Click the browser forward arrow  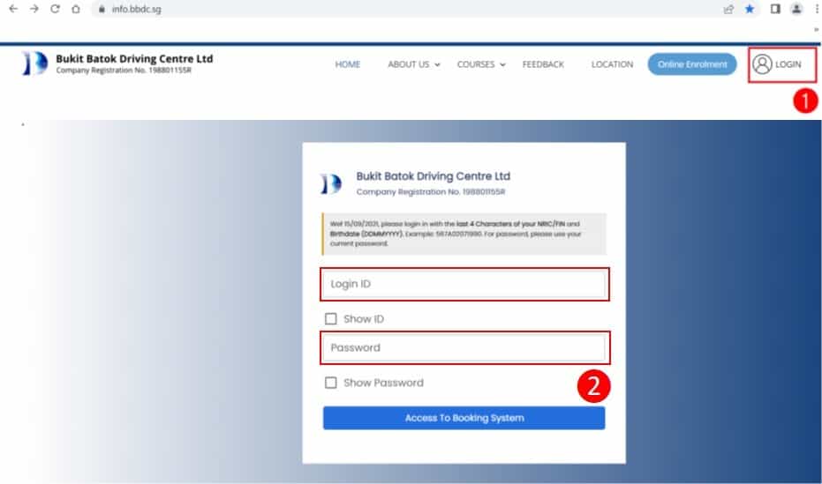(x=34, y=10)
